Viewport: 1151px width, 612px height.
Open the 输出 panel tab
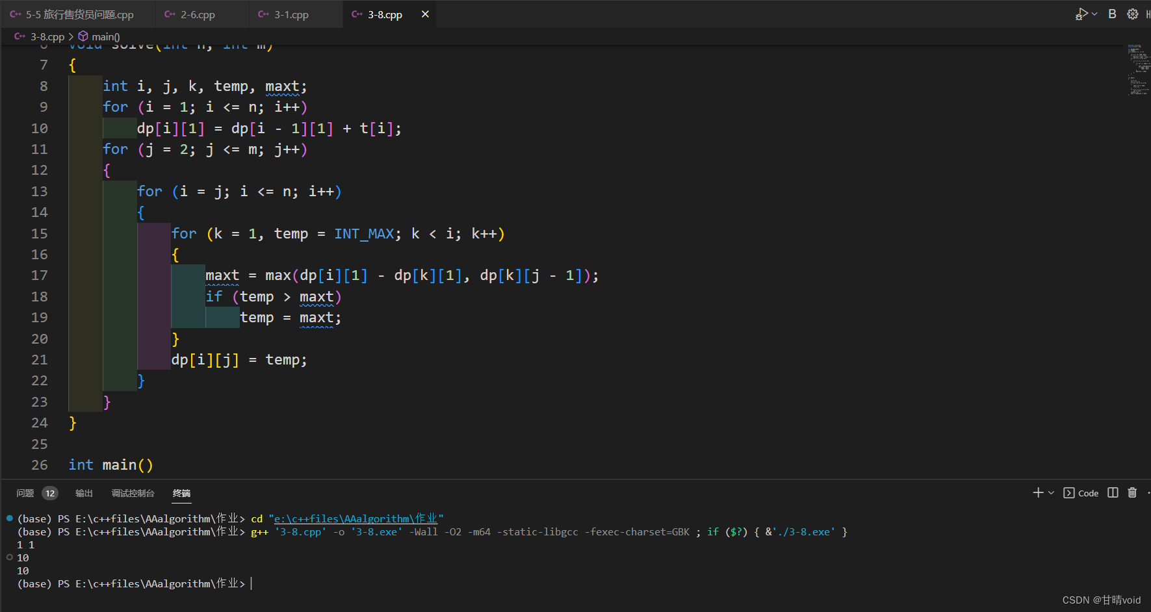click(x=84, y=493)
